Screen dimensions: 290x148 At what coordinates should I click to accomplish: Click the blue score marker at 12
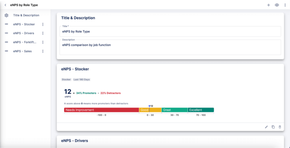(149, 106)
